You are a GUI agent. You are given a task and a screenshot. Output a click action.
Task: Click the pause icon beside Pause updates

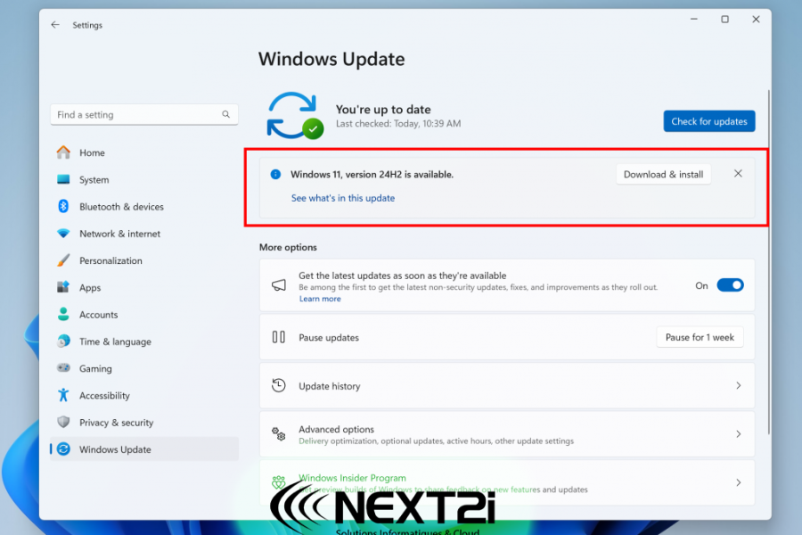tap(279, 337)
